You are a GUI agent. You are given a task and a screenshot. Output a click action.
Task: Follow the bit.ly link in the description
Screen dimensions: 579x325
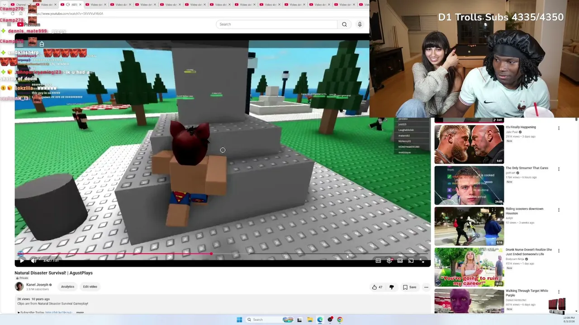(59, 312)
